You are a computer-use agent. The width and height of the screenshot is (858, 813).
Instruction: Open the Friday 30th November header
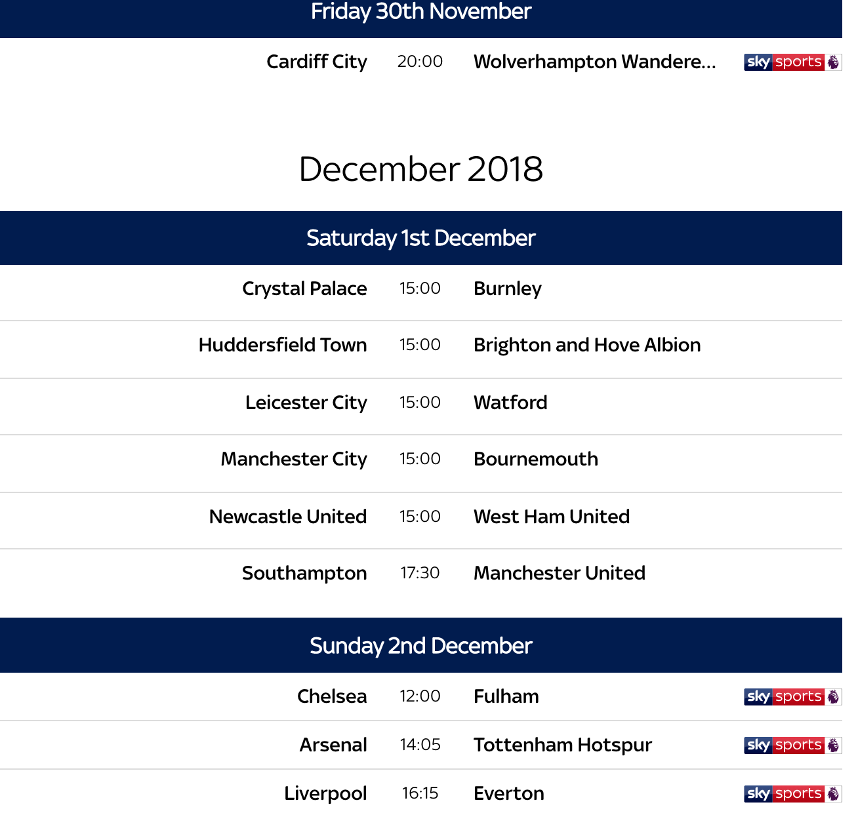point(421,13)
